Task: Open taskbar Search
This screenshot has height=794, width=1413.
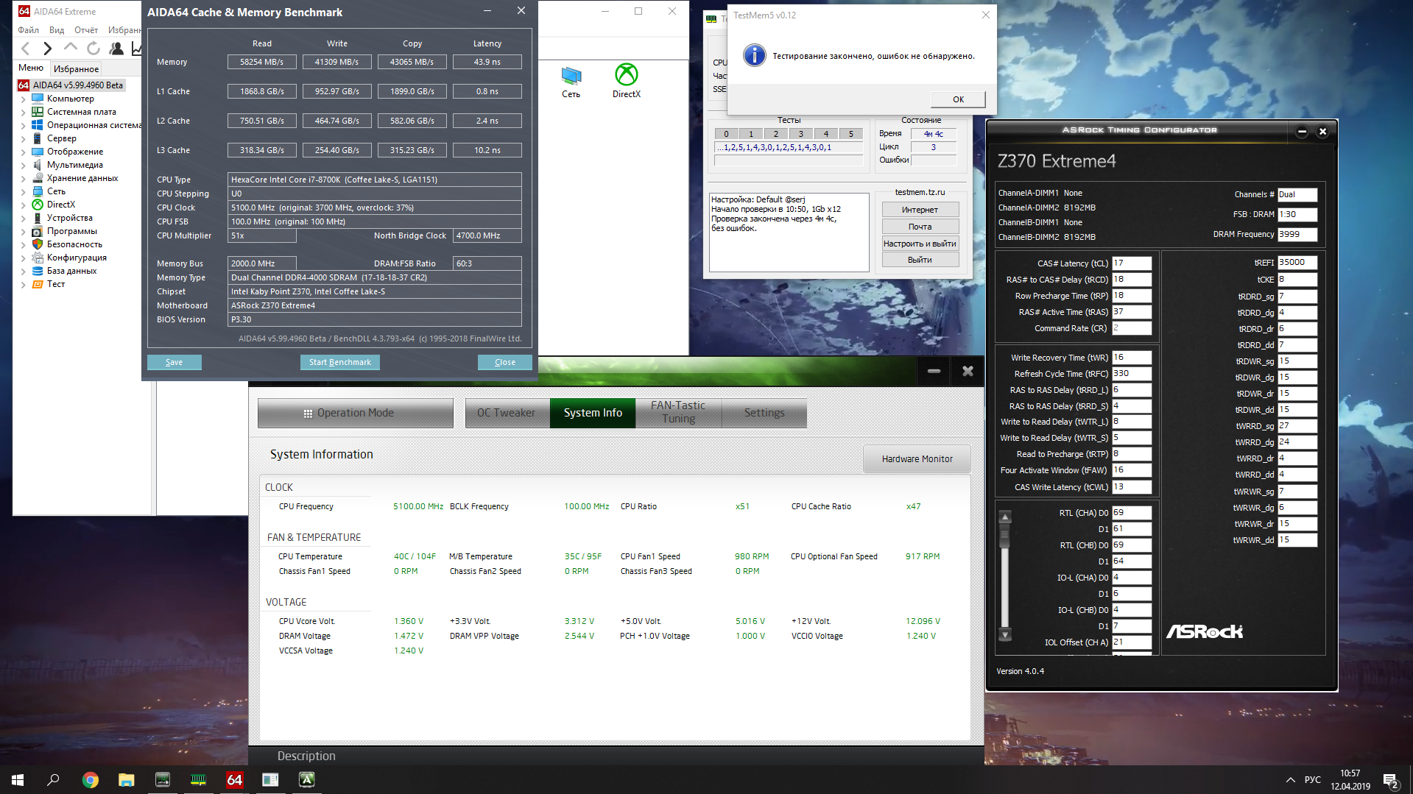Action: pos(53,780)
